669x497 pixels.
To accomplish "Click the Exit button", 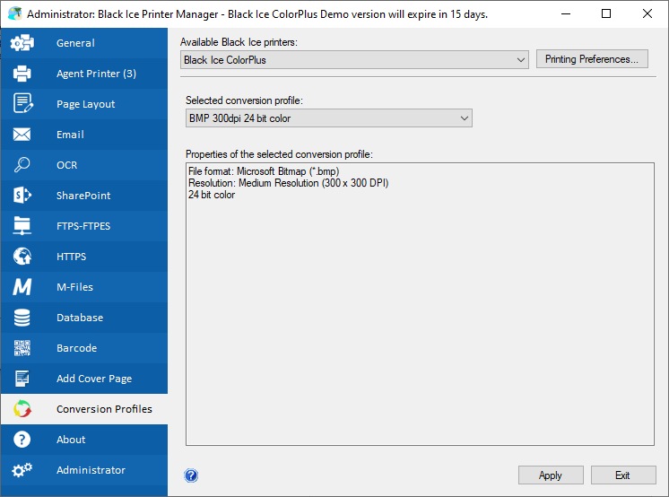I will tap(622, 475).
